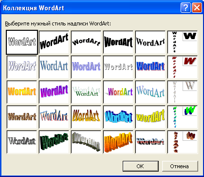Choose the magenta purple wavy WordArt style

point(54,92)
